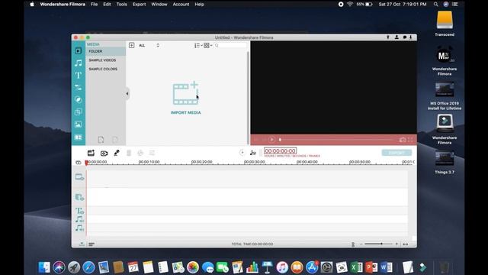The width and height of the screenshot is (488, 275).
Task: Open the Window menu
Action: pos(159,5)
